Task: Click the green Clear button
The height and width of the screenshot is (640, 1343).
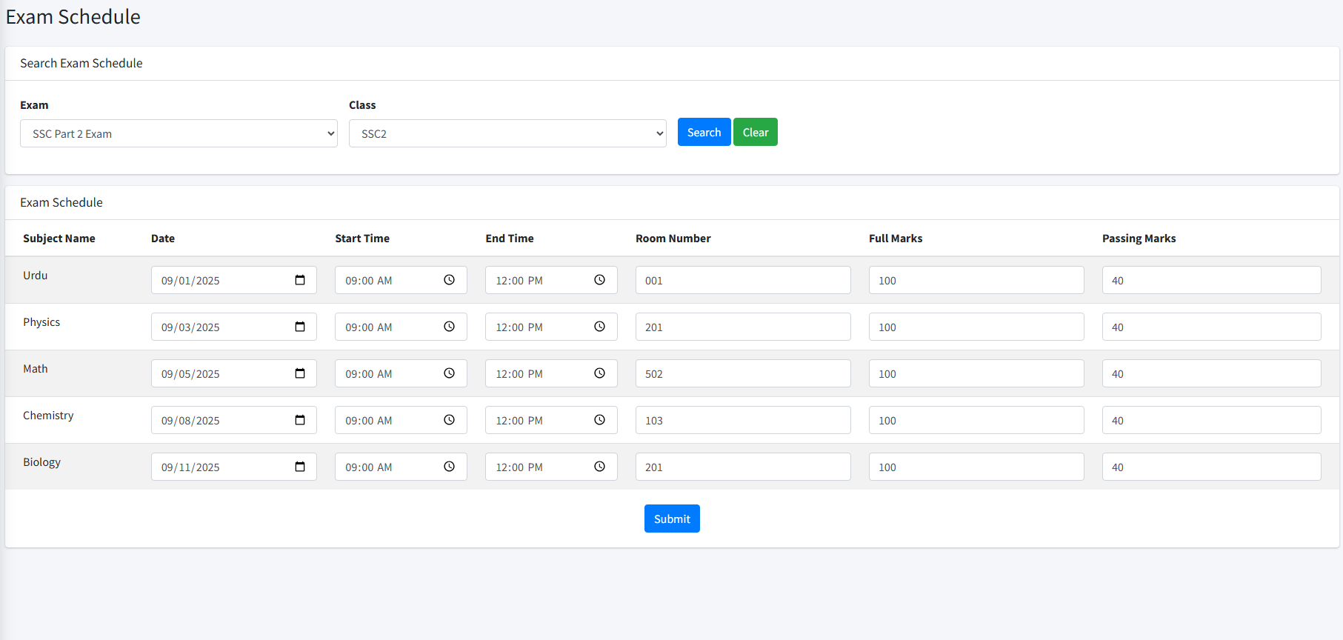Action: point(755,133)
